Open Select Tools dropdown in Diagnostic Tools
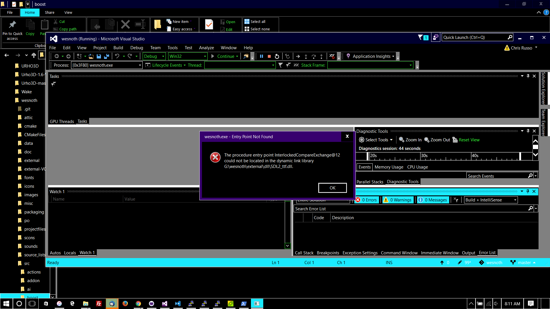The width and height of the screenshot is (550, 309). pyautogui.click(x=376, y=140)
